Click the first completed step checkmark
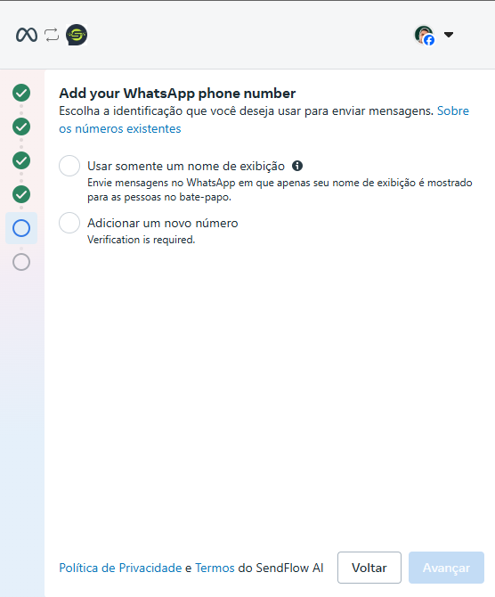Viewport: 495px width, 597px height. (21, 93)
